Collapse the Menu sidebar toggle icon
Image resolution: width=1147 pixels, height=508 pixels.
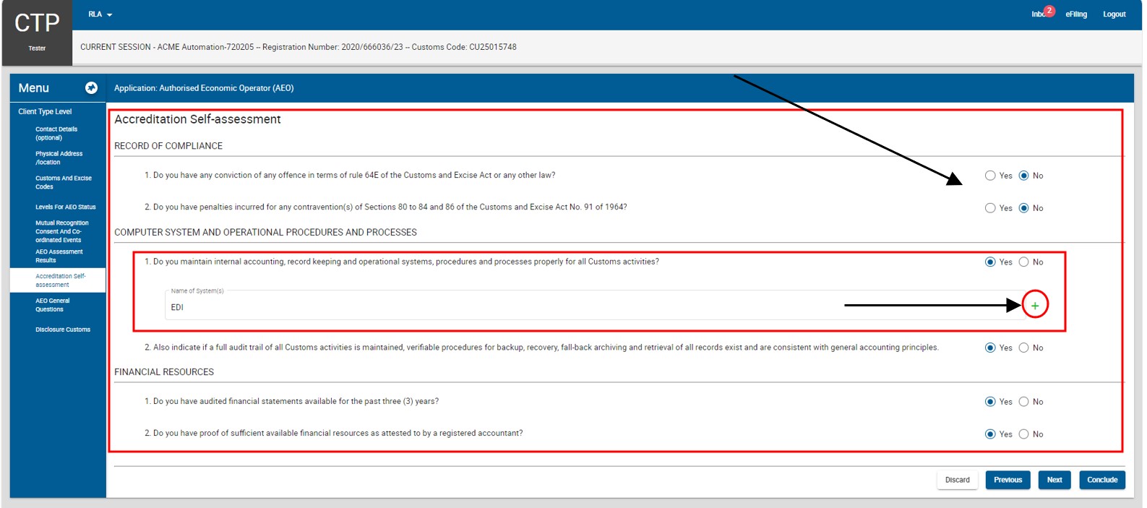[91, 87]
